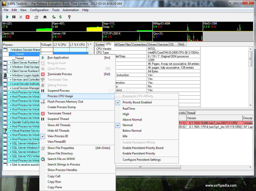Click the Virtual Machine Service process icon

point(5,131)
